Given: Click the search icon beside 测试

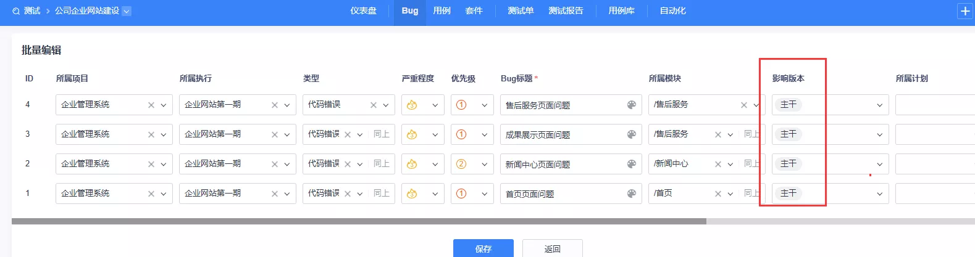Looking at the screenshot, I should (16, 11).
